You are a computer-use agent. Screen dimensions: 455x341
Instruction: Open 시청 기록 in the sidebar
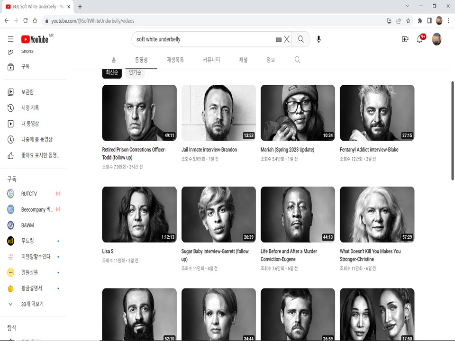pyautogui.click(x=30, y=108)
